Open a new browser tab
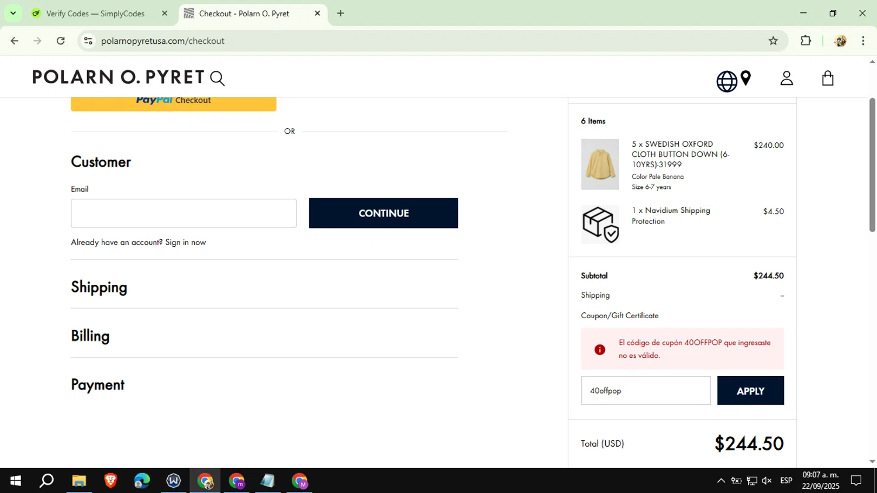 (x=340, y=13)
